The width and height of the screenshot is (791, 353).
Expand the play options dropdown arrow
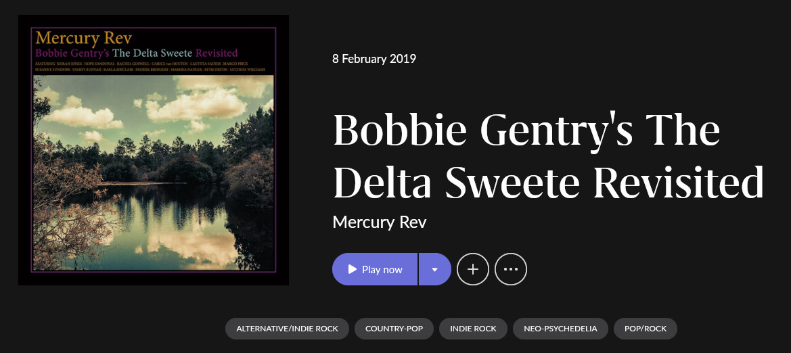[435, 269]
